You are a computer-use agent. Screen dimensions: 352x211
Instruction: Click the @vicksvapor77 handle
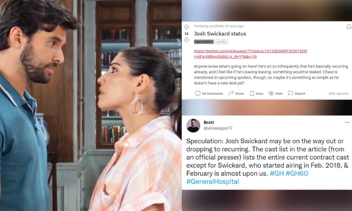coord(218,128)
